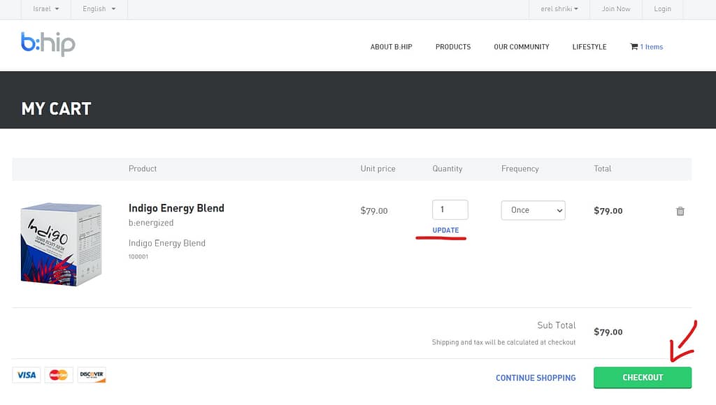Expand the Israel country dropdown
This screenshot has width=716, height=405.
[46, 9]
